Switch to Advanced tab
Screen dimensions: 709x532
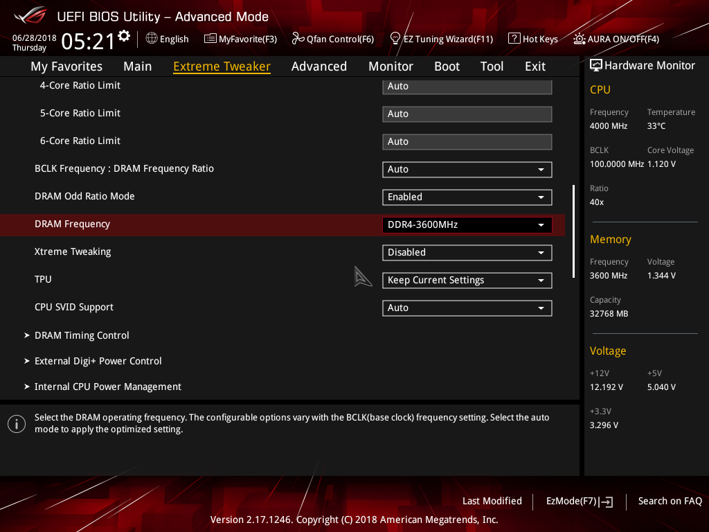click(x=319, y=66)
